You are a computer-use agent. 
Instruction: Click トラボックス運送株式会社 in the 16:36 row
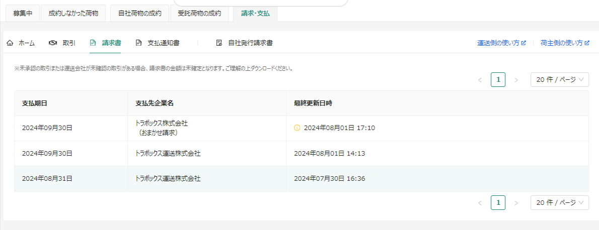pyautogui.click(x=168, y=178)
